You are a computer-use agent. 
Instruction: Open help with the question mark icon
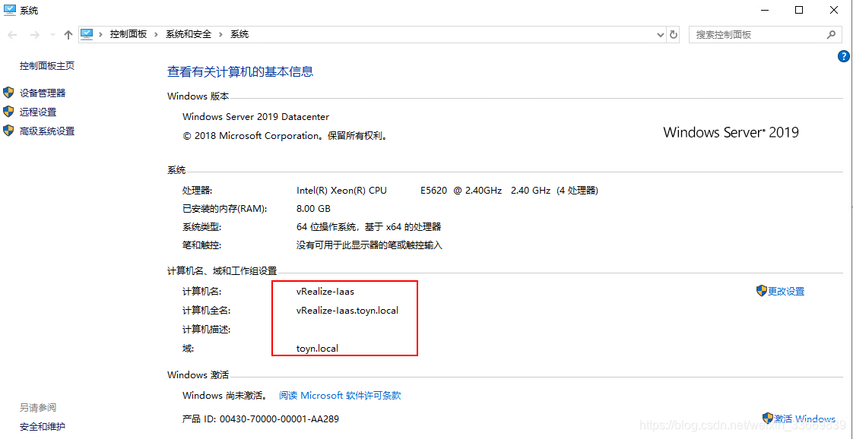pos(844,55)
